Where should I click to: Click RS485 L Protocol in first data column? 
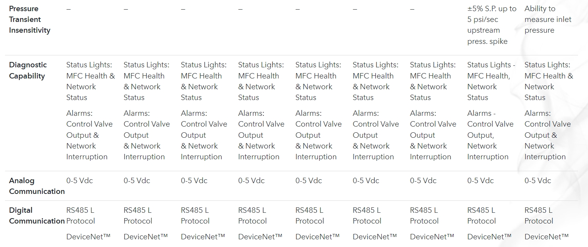80,215
